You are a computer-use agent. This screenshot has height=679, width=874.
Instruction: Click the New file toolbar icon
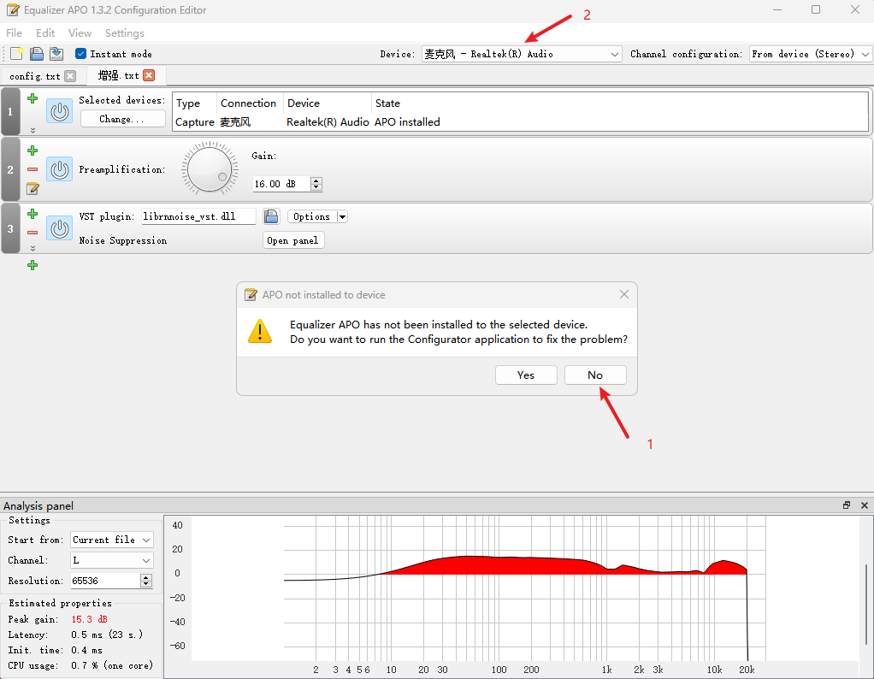[x=16, y=54]
